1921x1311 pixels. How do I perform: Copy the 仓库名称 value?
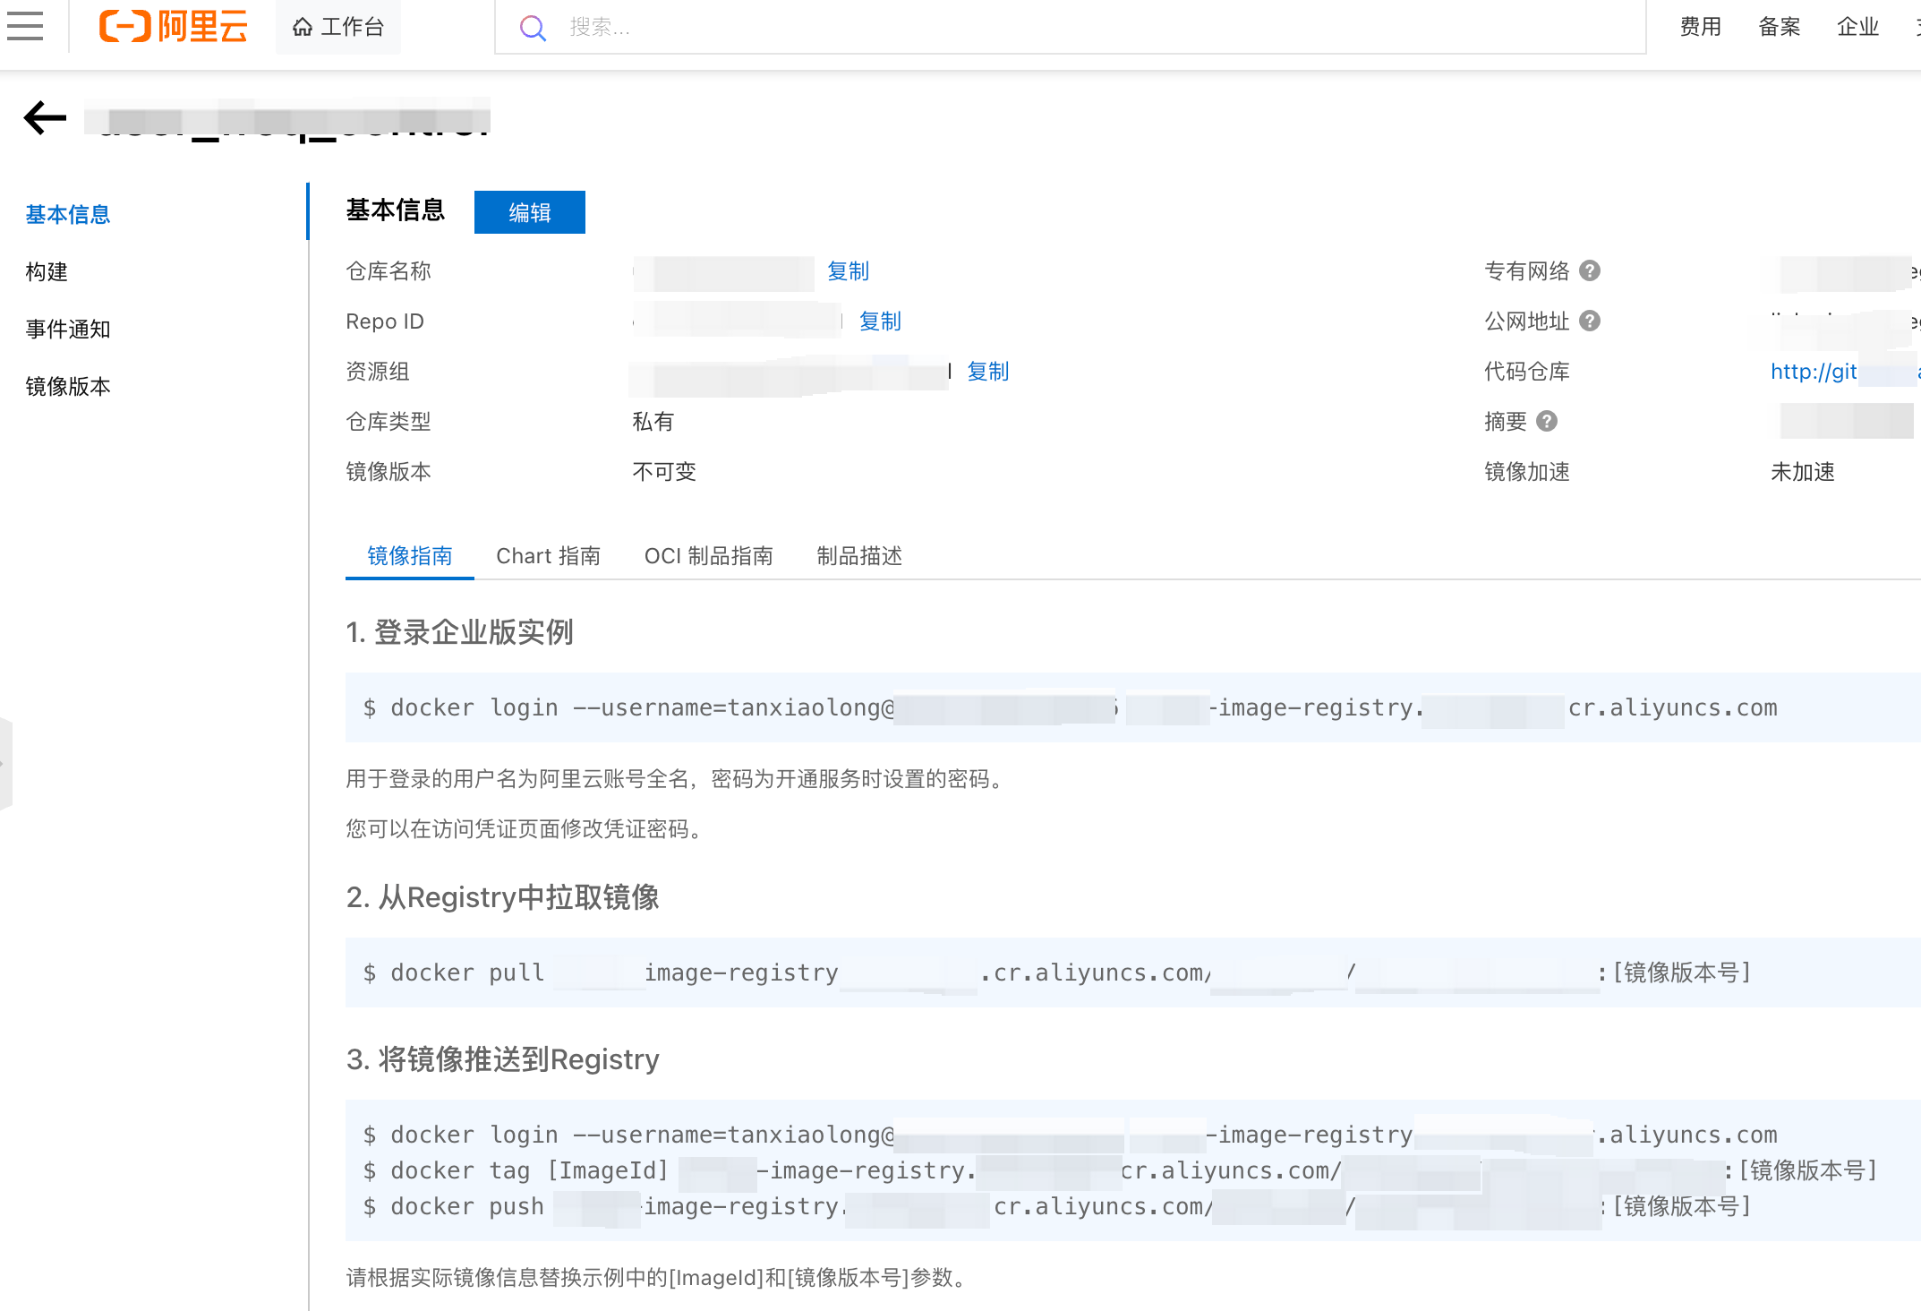coord(848,271)
